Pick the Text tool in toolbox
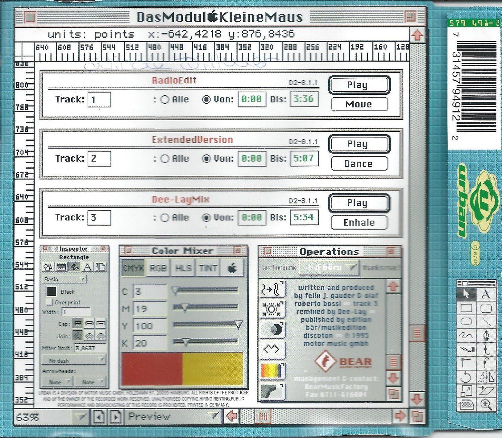Screen dimensions: 502x438 point(486,294)
